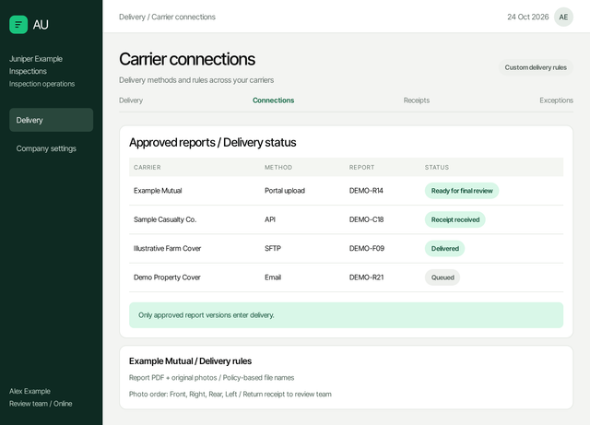Click the Photo order rule line
590x425 pixels.
[230, 395]
